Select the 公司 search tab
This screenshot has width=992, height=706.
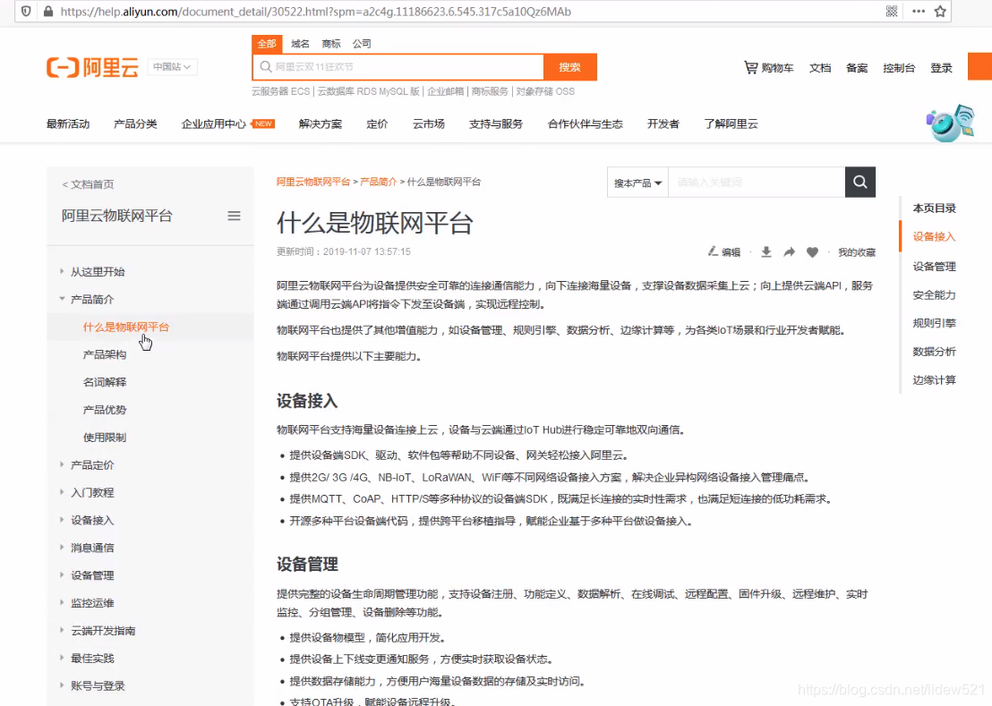362,44
